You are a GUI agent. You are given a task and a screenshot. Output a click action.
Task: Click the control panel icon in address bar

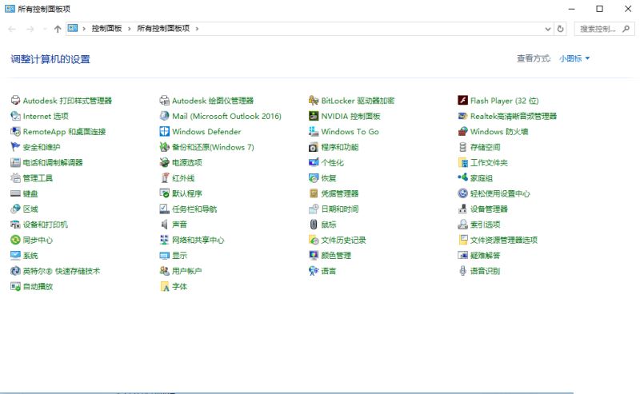[x=73, y=28]
